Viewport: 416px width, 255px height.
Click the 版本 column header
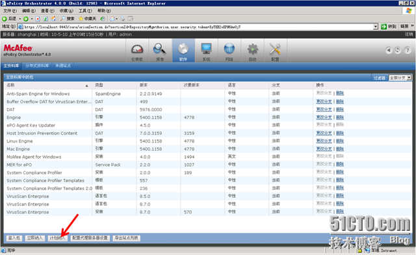click(x=144, y=85)
